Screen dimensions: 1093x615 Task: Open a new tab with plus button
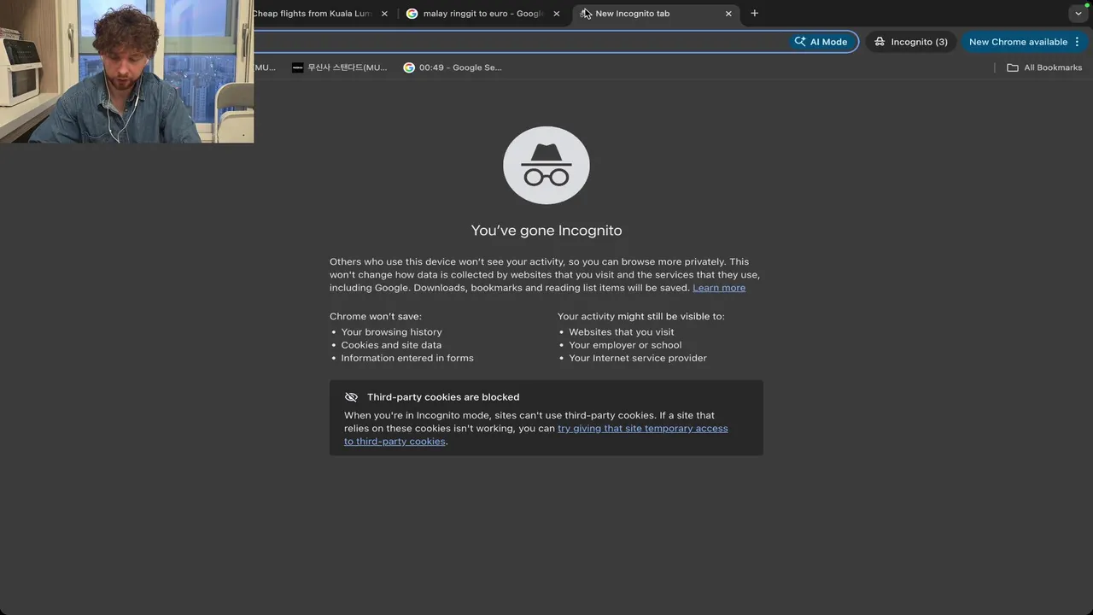tap(754, 14)
